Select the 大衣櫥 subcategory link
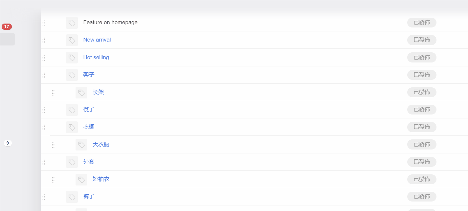Screen dimensions: 468x211 click(x=101, y=144)
